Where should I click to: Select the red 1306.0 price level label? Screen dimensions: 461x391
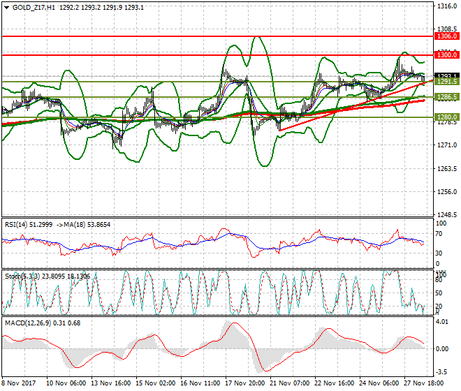pos(447,36)
